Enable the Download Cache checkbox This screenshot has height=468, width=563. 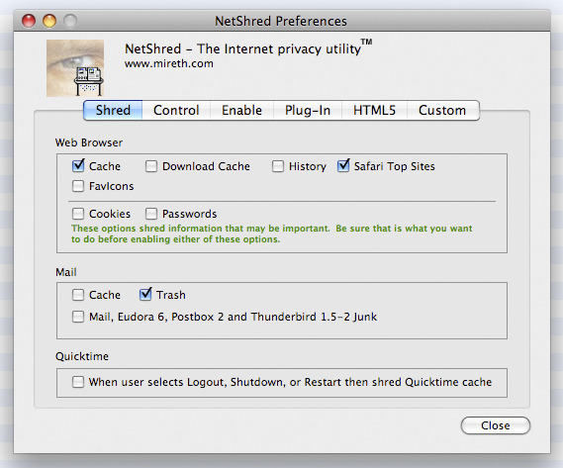(x=151, y=166)
